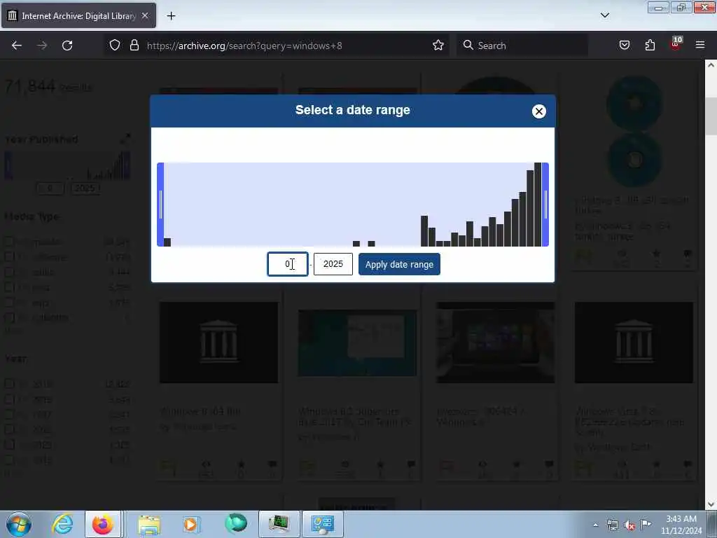Open the network tray icon
Image resolution: width=717 pixels, height=538 pixels.
(x=612, y=525)
